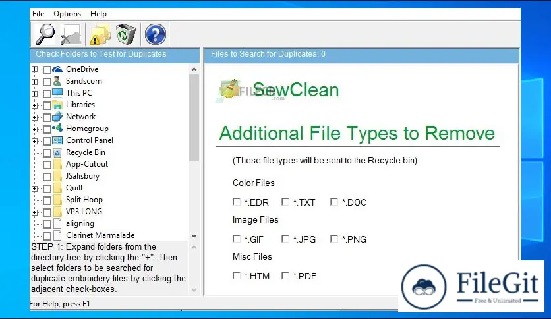Check the *.JPG image file checkbox
Viewport: 551px width, 319px height.
pyautogui.click(x=285, y=239)
